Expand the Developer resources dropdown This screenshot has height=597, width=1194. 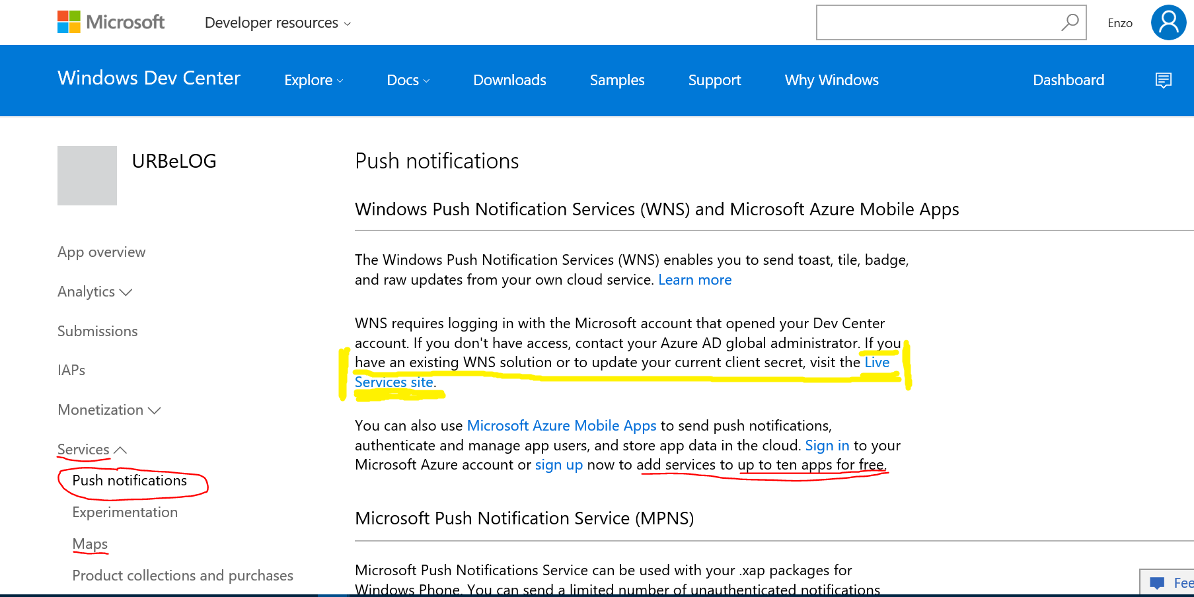tap(278, 23)
